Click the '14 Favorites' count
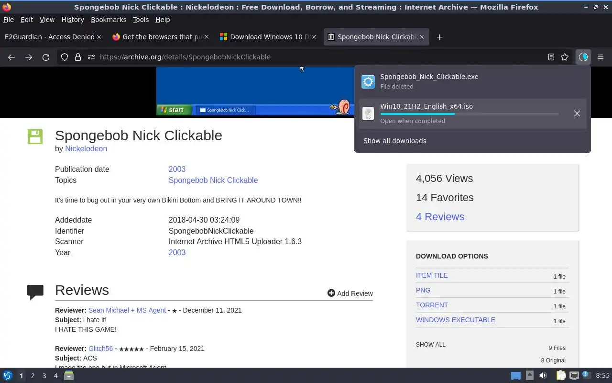612x383 pixels. (x=445, y=197)
